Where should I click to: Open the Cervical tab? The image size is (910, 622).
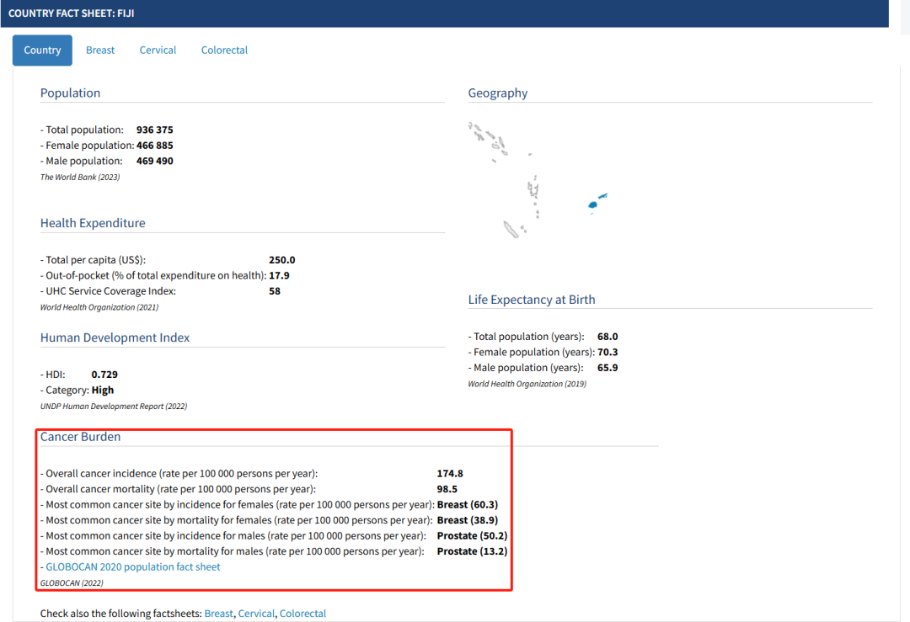(158, 51)
